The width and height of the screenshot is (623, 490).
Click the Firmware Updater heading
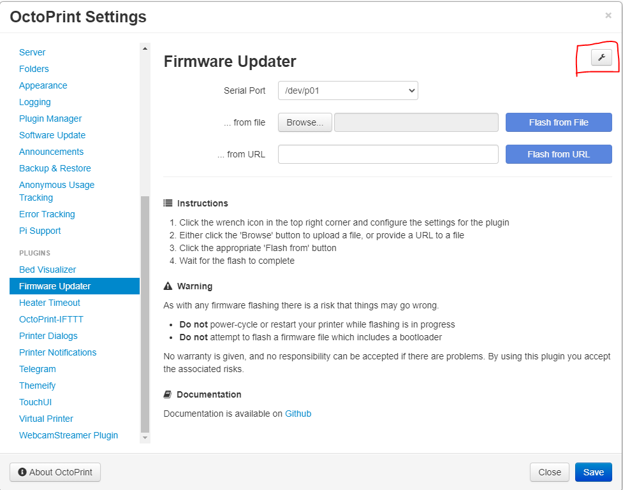230,62
